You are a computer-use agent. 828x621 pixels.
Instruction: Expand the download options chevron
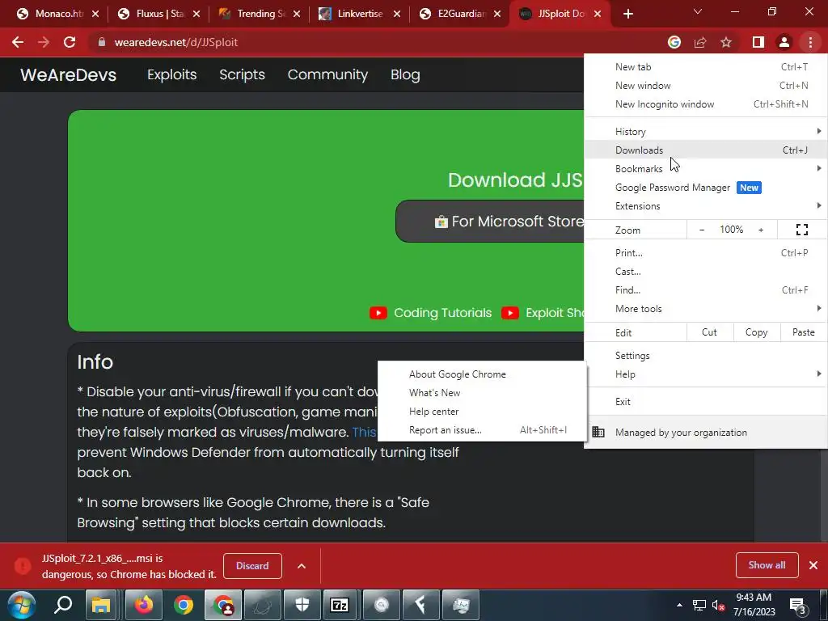pyautogui.click(x=302, y=566)
